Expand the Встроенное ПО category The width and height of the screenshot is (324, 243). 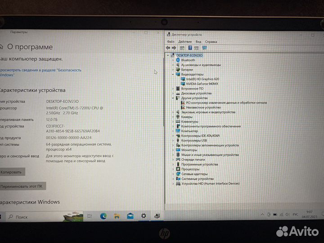coord(173,89)
